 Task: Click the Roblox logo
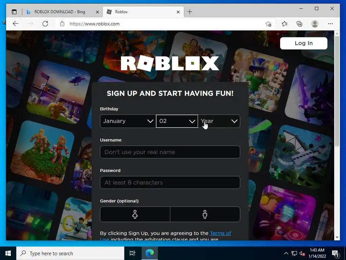[170, 63]
